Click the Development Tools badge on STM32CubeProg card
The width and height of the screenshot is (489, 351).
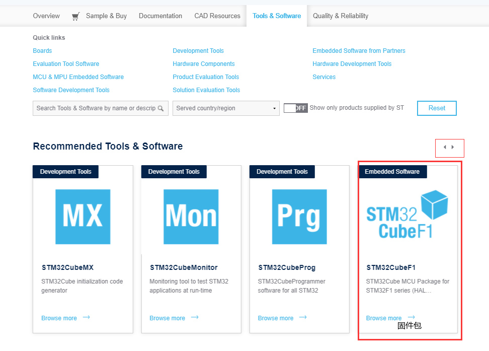[282, 172]
